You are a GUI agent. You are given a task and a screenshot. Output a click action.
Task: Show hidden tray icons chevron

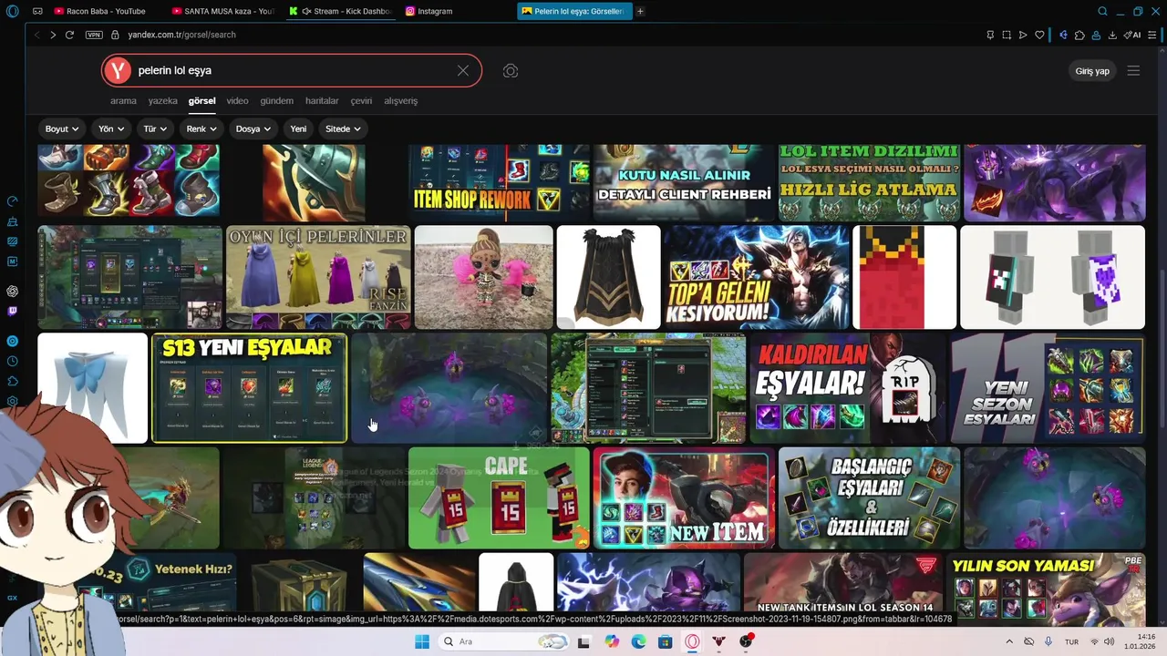click(1009, 641)
